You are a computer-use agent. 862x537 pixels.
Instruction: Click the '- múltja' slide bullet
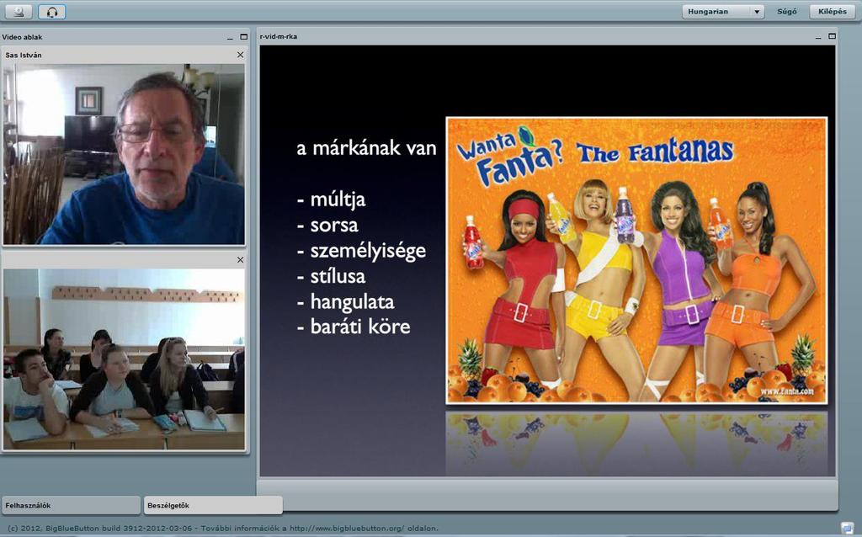click(x=331, y=199)
